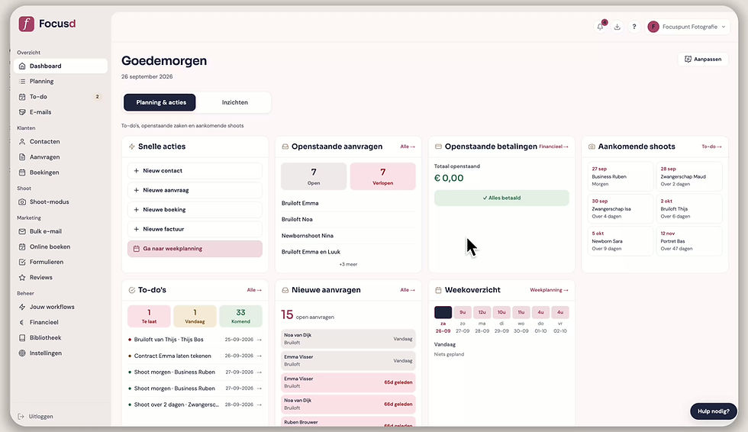
Task: Click the Shoot-modus camera icon
Action: (x=22, y=201)
